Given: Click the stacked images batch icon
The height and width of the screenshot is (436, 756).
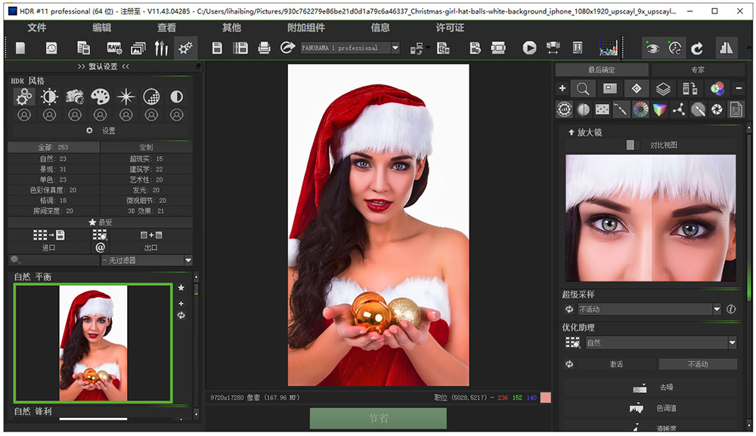Looking at the screenshot, I should click(x=138, y=48).
